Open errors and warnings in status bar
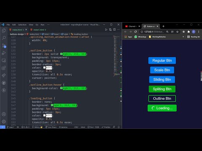This screenshot has height=151, width=202. tap(25, 127)
